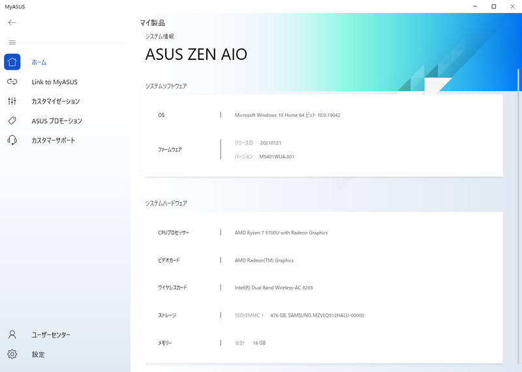
Task: Click the ワイヤレスカード row label
Action: tap(172, 287)
